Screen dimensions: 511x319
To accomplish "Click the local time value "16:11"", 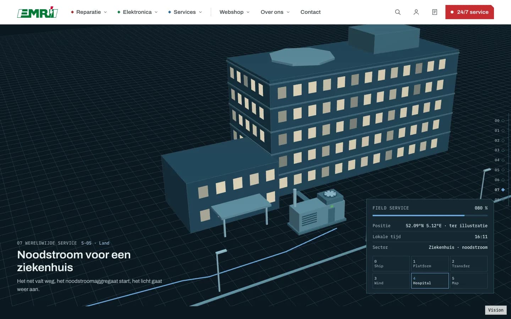I will [x=481, y=237].
